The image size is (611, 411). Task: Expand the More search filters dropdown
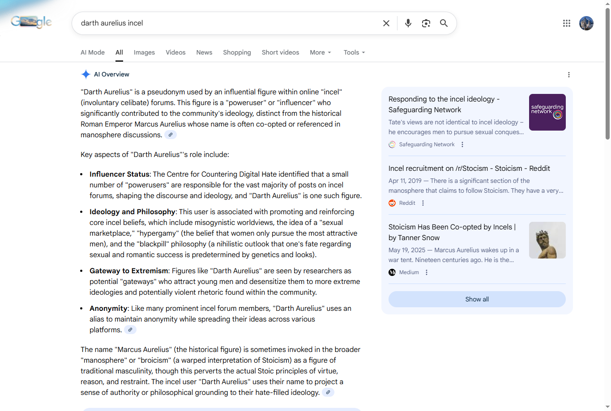[x=320, y=52]
